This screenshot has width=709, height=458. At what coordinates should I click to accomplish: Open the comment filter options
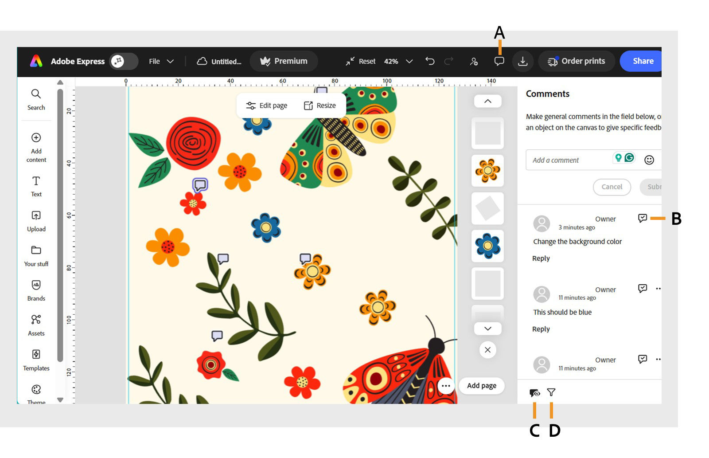click(x=551, y=392)
